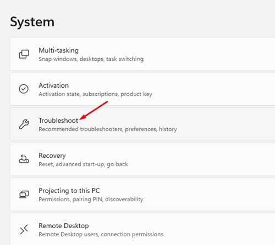The width and height of the screenshot is (275, 245).
Task: Click the Activation checkmark circle icon
Action: click(24, 89)
